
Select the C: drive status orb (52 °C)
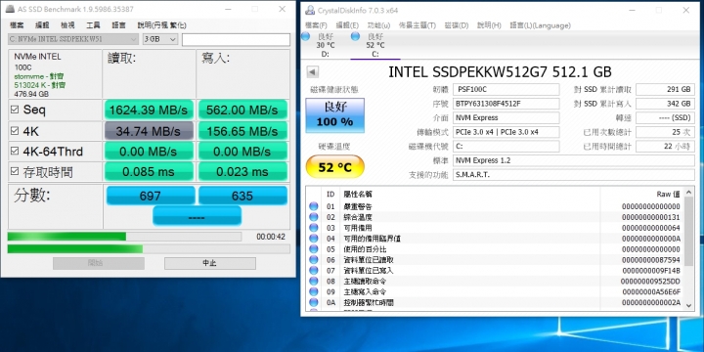(x=355, y=37)
